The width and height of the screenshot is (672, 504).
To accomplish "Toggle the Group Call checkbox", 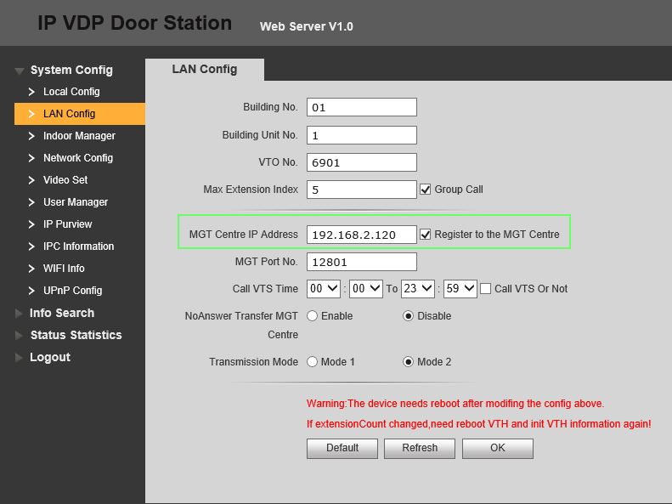I will (426, 190).
